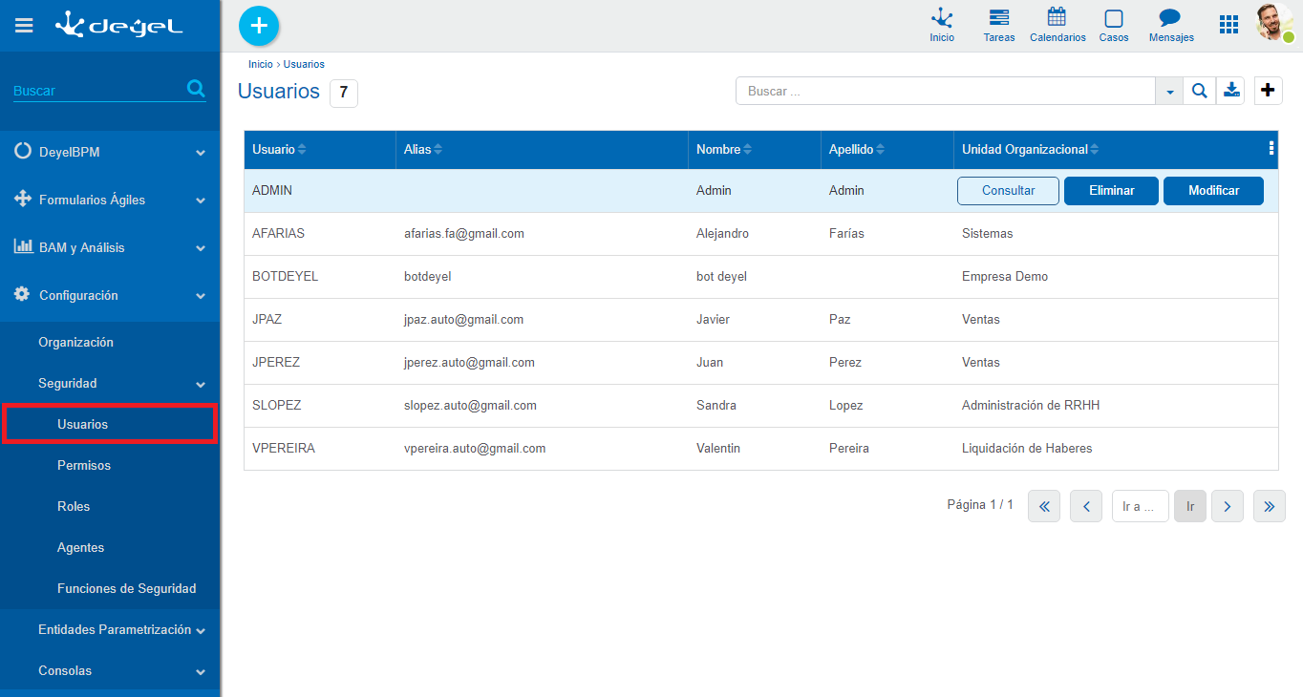Go to next page button
This screenshot has height=697, width=1303.
click(x=1228, y=506)
